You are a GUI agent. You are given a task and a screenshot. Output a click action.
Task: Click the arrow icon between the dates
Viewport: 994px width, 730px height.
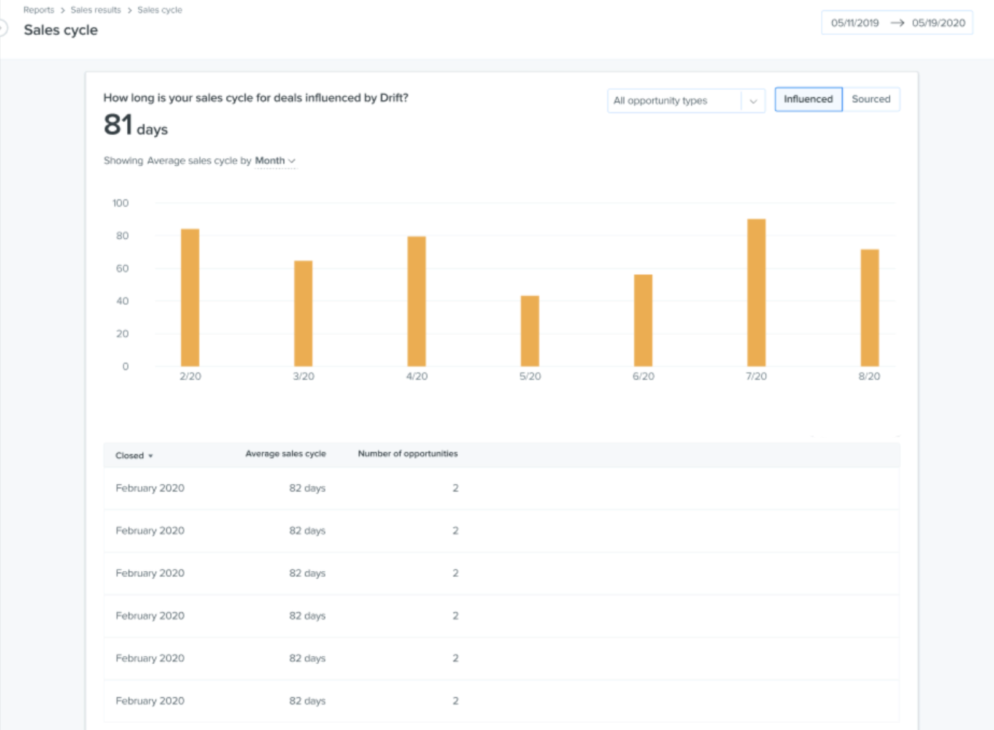pos(897,22)
